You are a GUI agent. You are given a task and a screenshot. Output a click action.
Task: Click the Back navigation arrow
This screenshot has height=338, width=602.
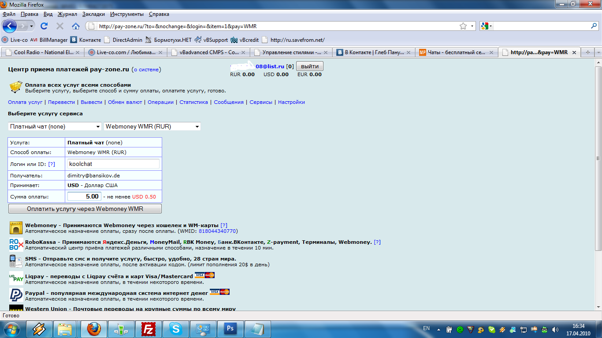click(10, 26)
